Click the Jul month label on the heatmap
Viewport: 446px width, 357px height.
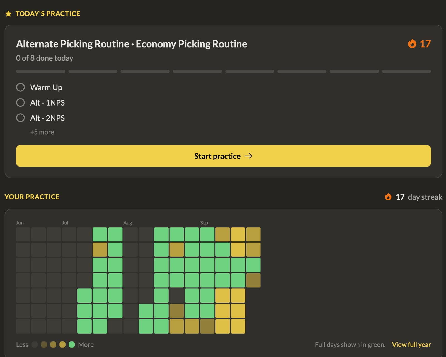click(x=65, y=223)
